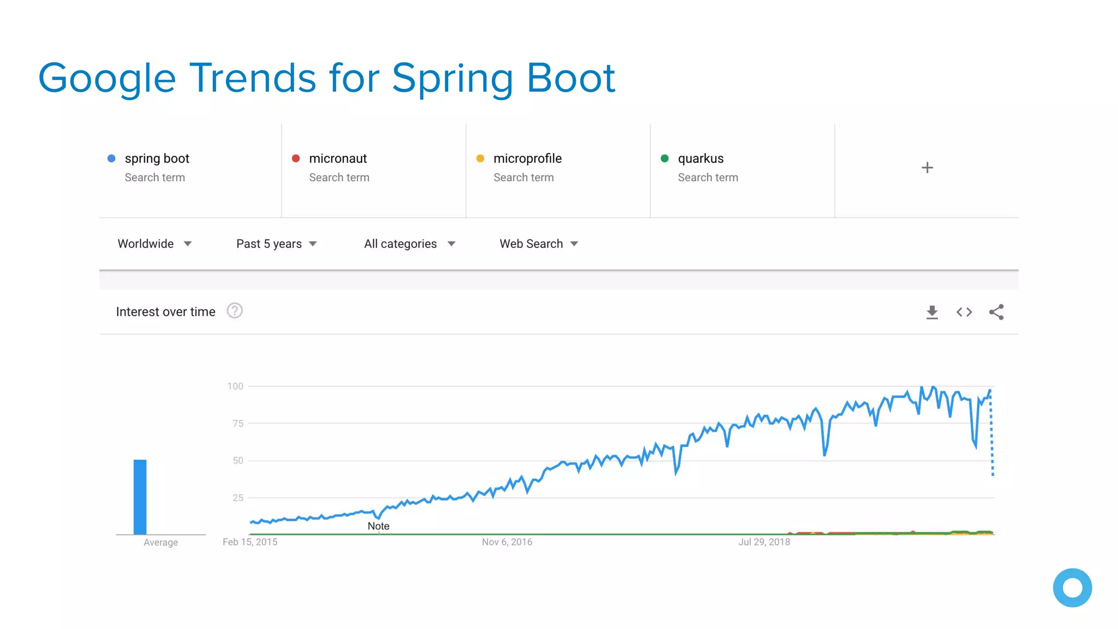Select the green quarkus dot
This screenshot has height=629, width=1118.
(x=664, y=158)
